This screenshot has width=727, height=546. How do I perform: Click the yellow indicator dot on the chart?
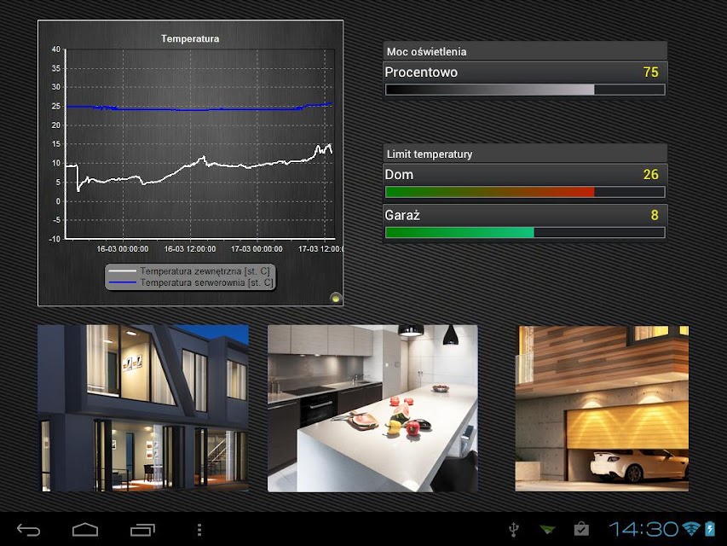[x=335, y=298]
